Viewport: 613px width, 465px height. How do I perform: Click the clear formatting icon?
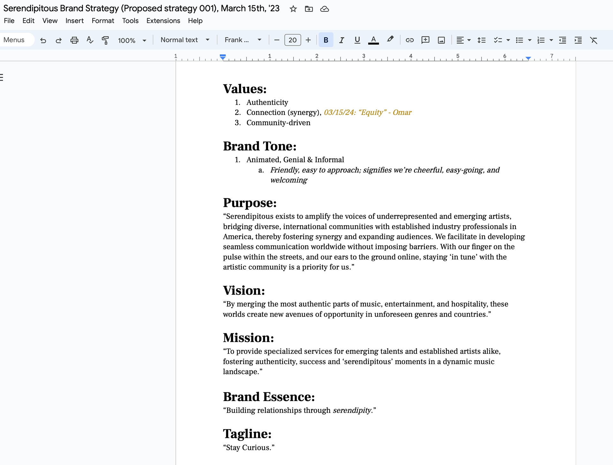[594, 40]
